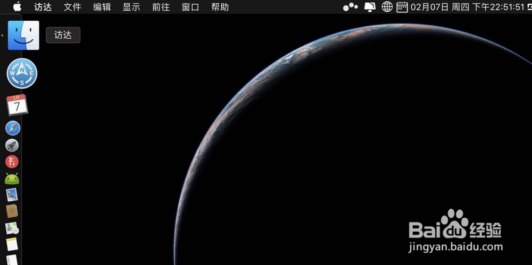
Task: Open the 文件 menu
Action: point(72,7)
